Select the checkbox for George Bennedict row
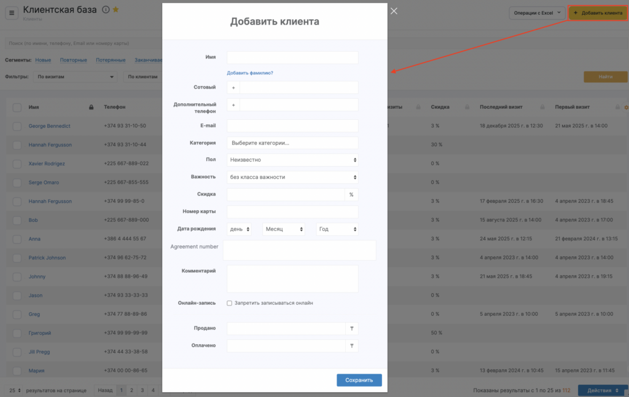 tap(17, 126)
